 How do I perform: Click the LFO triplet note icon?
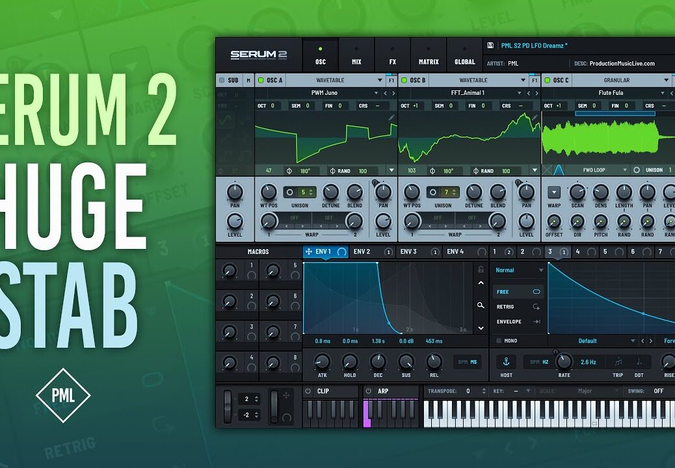[x=618, y=362]
